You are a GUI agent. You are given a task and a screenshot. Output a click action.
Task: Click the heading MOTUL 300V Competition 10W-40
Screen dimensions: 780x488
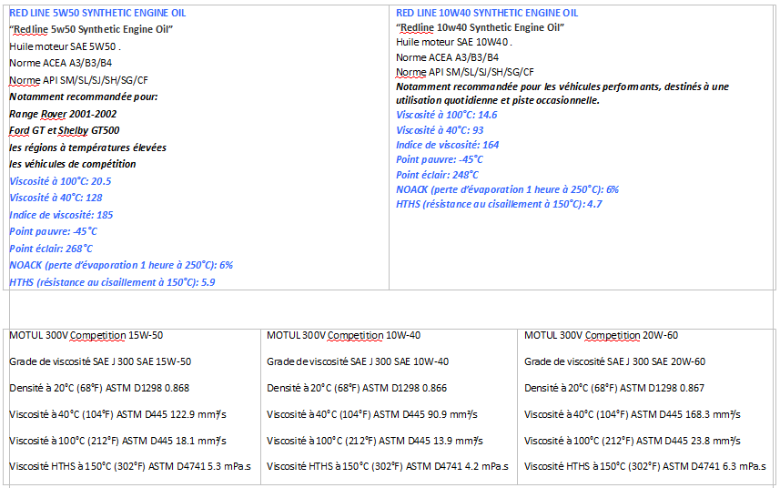(344, 336)
